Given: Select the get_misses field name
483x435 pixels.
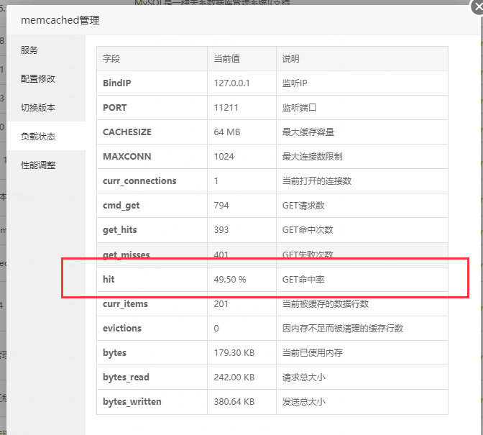Looking at the screenshot, I should point(126,255).
